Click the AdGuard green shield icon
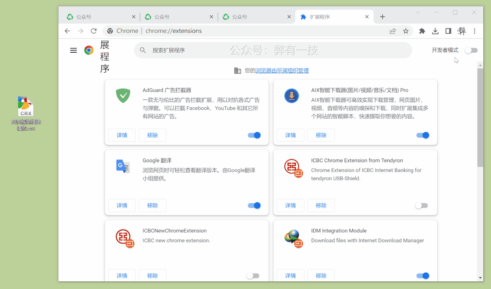This screenshot has height=289, width=491. (x=123, y=95)
